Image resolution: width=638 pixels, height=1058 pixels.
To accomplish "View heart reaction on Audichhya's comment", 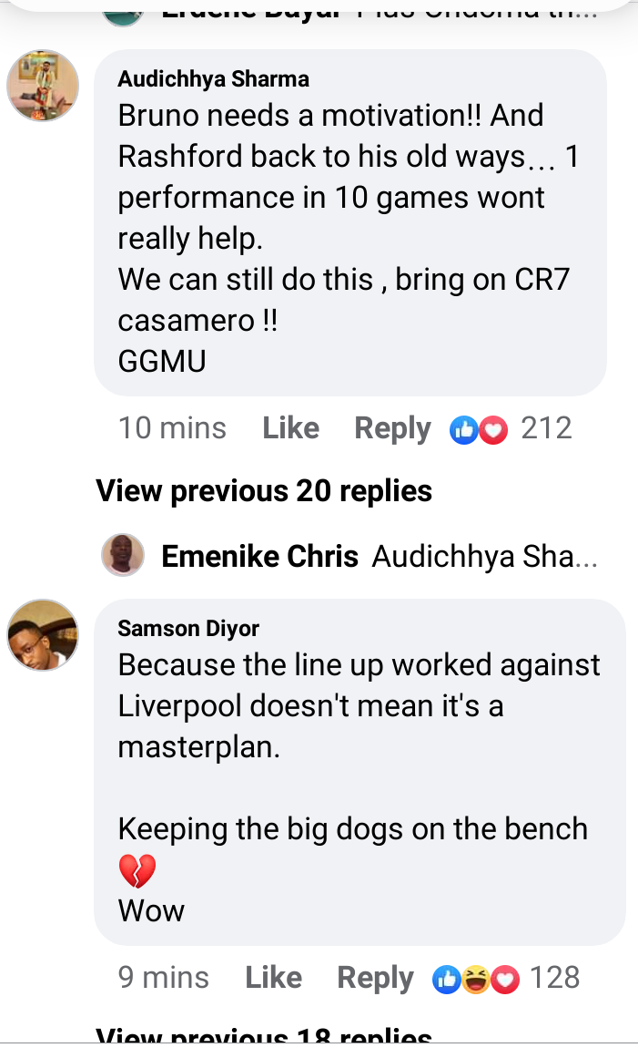I will click(x=494, y=429).
